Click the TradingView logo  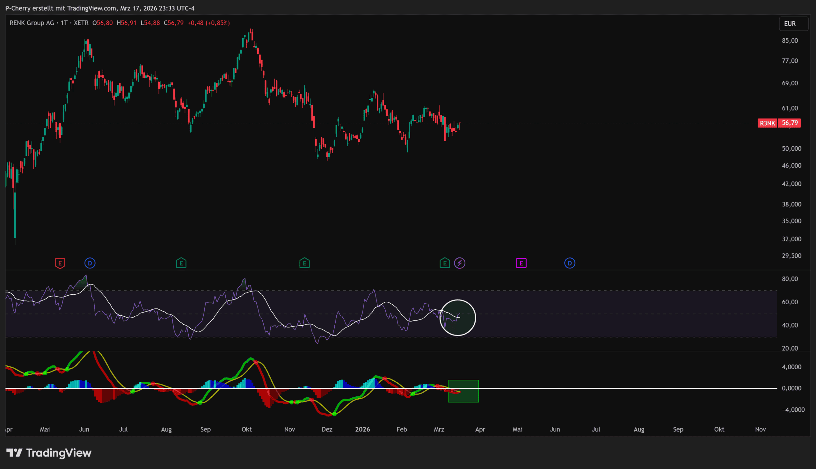pos(49,453)
